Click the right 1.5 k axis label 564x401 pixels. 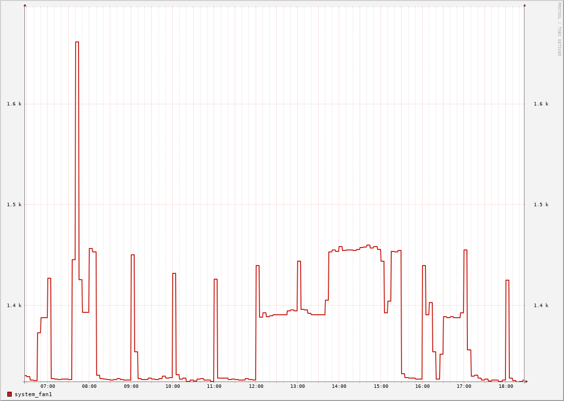click(x=541, y=205)
